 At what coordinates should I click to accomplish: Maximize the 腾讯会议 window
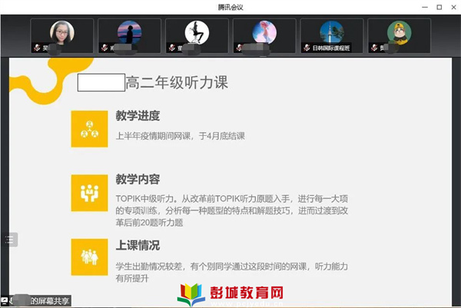[439, 7]
